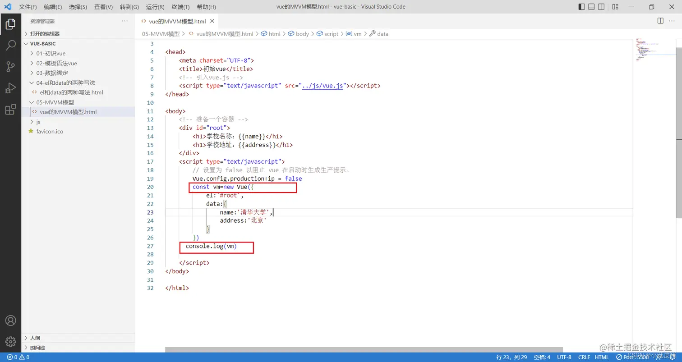Open the Manage gear icon
The image size is (682, 362).
[x=10, y=341]
